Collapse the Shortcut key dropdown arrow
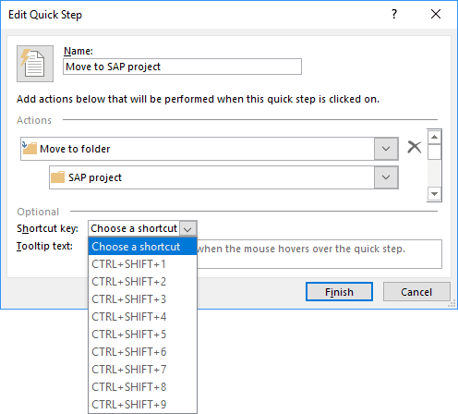Viewport: 458px width, 414px height. (x=187, y=229)
